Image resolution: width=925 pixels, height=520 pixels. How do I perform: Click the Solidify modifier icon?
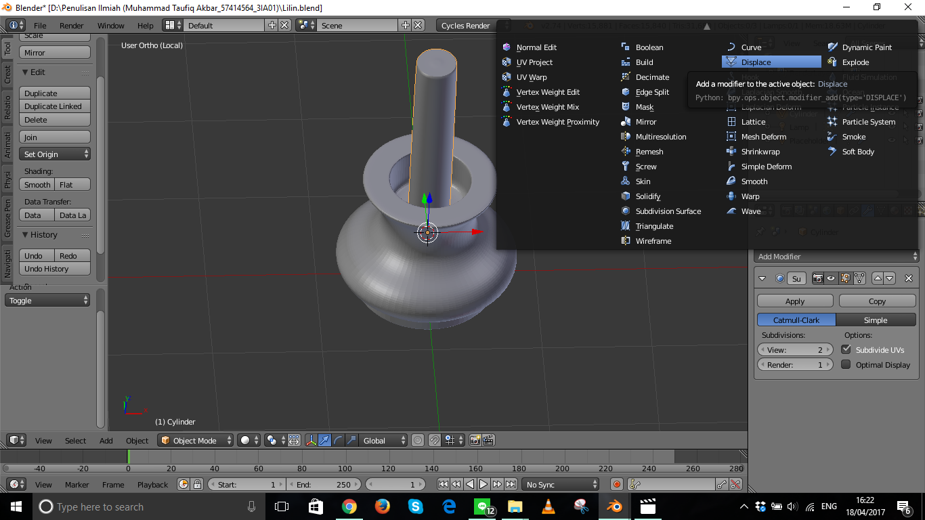(x=626, y=196)
